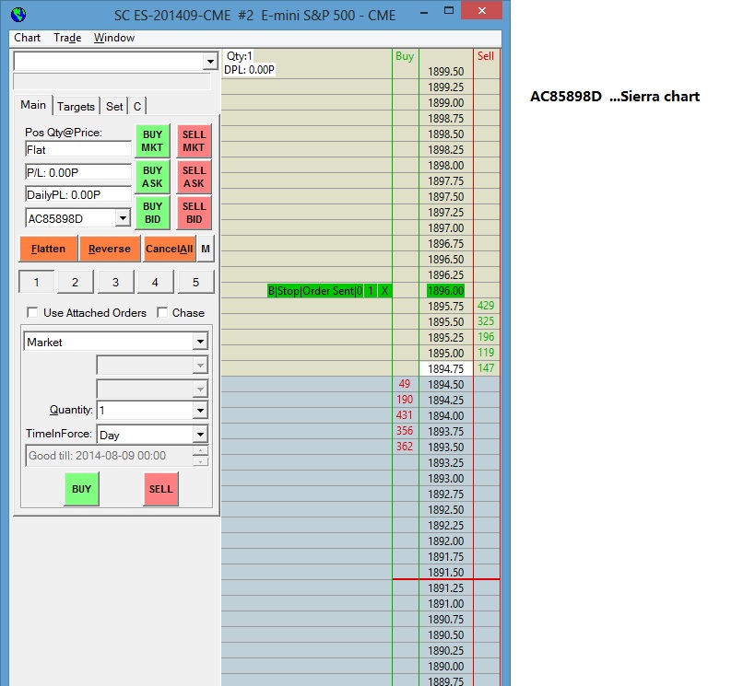Click bid size 431 at 1894.00

pyautogui.click(x=405, y=415)
